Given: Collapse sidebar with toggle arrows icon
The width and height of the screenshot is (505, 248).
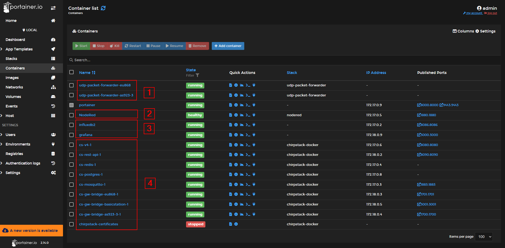Looking at the screenshot, I should pyautogui.click(x=53, y=8).
